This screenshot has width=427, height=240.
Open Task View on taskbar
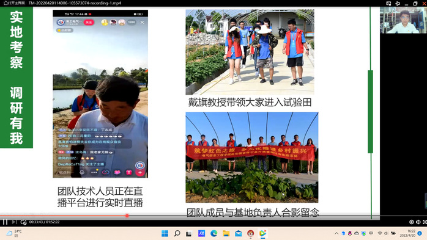(x=189, y=233)
